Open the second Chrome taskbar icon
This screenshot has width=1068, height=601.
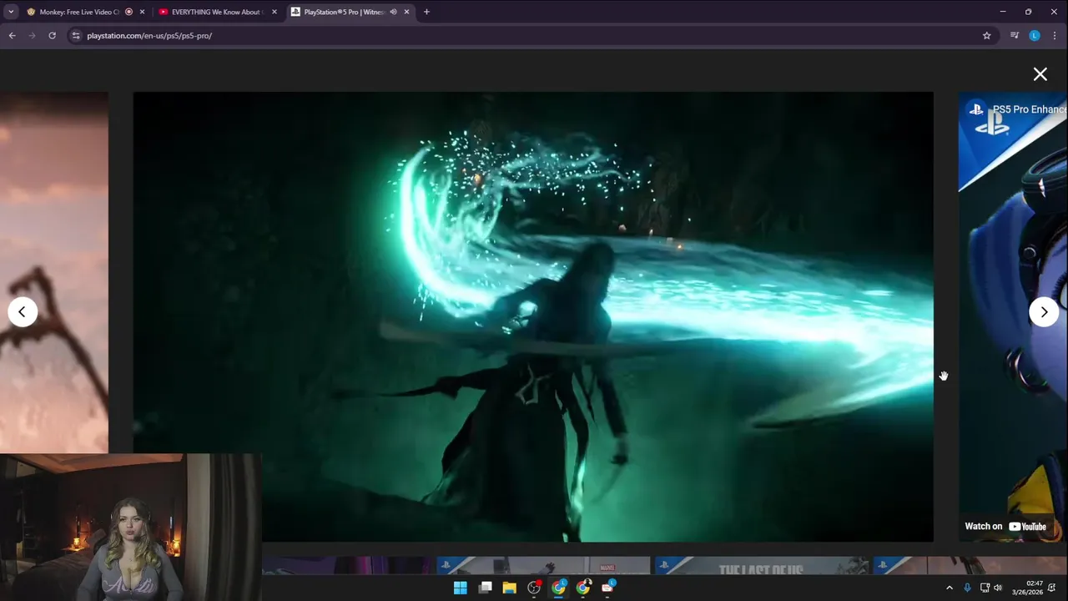coord(583,588)
